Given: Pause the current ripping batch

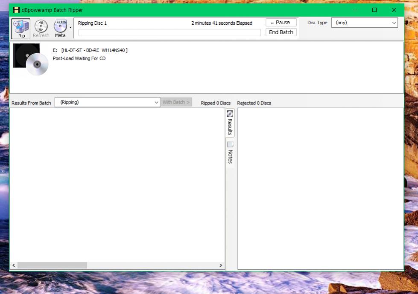Looking at the screenshot, I should [x=281, y=23].
